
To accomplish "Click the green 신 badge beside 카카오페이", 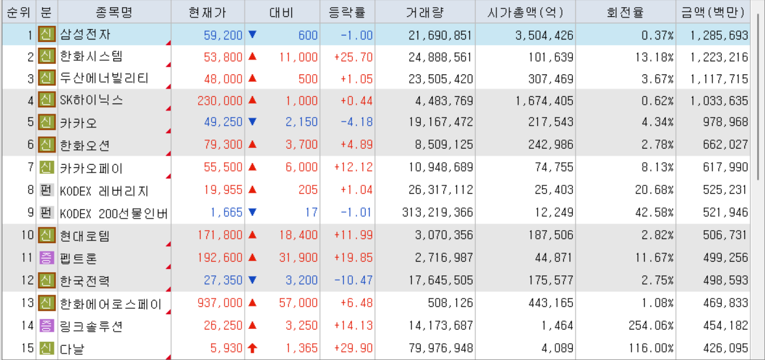I will pyautogui.click(x=47, y=168).
